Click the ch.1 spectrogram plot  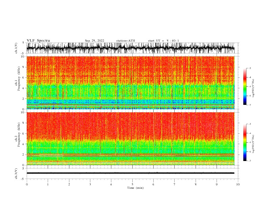[131, 83]
